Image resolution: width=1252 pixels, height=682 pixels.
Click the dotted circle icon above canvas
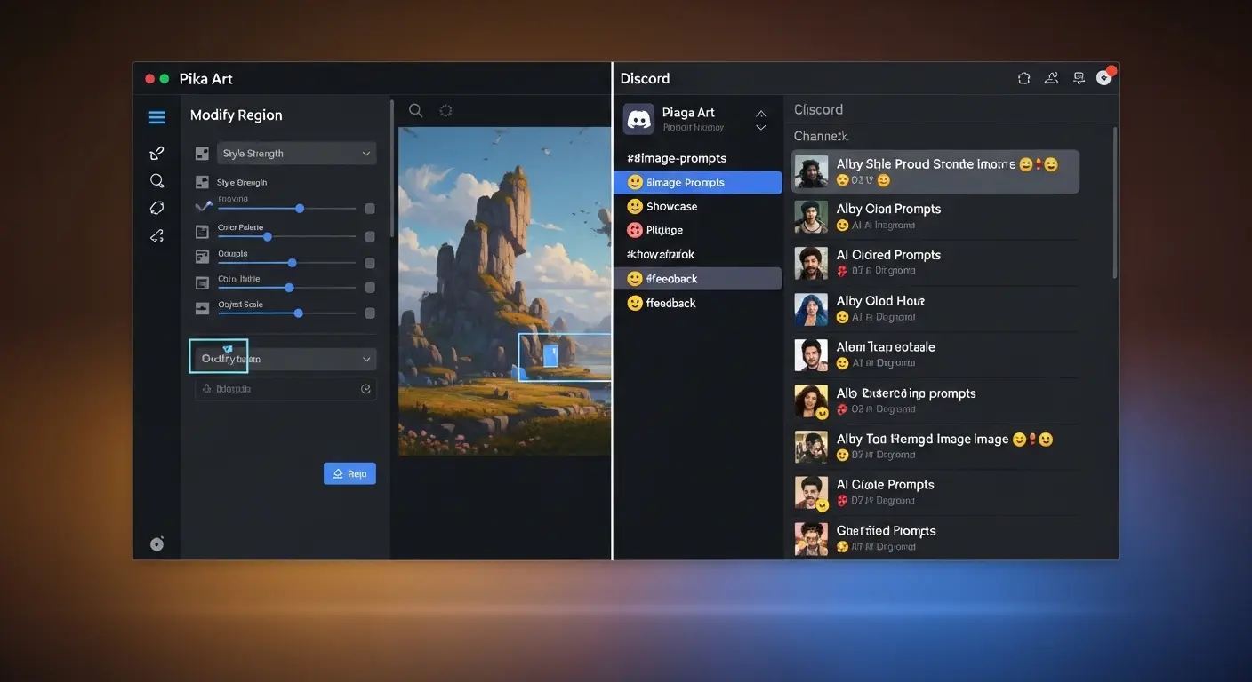pyautogui.click(x=445, y=111)
